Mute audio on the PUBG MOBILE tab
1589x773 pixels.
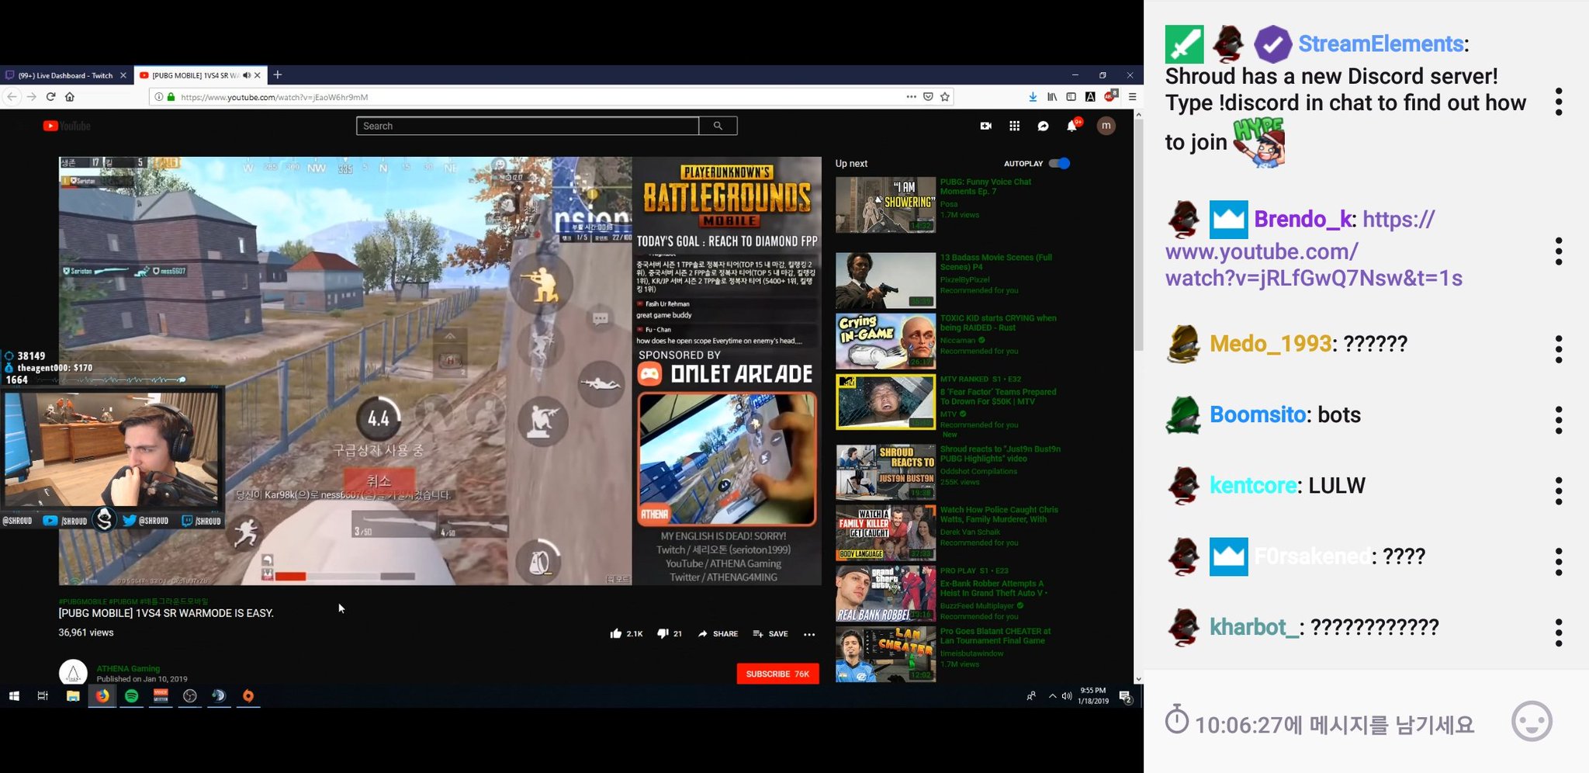(246, 75)
